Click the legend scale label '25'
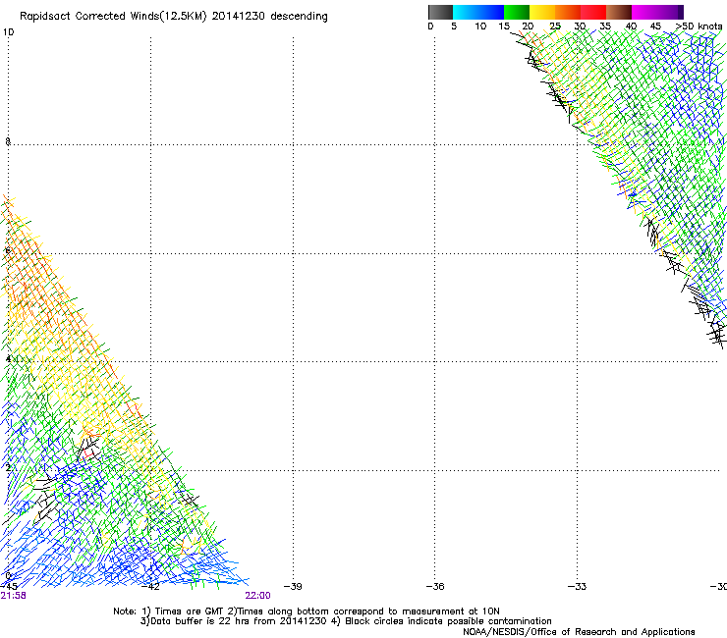 [555, 26]
